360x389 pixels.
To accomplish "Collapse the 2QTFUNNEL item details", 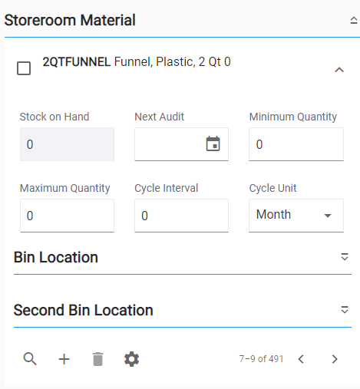I will pyautogui.click(x=339, y=70).
